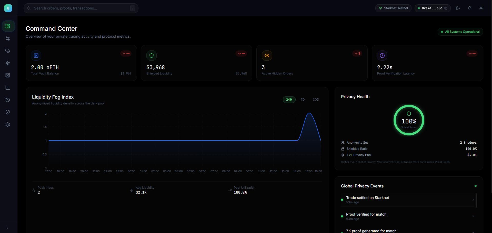This screenshot has width=492, height=233.
Task: Expand the sidebar with bottom chevron
Action: (x=7, y=228)
